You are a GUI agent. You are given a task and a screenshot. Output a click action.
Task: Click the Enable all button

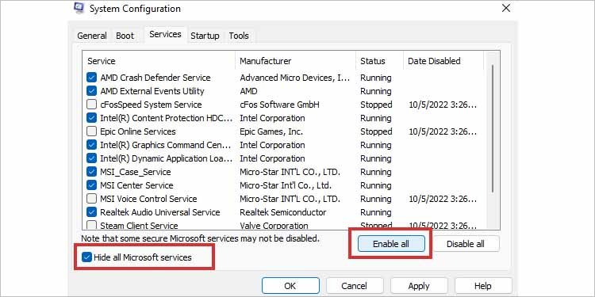[x=391, y=244]
